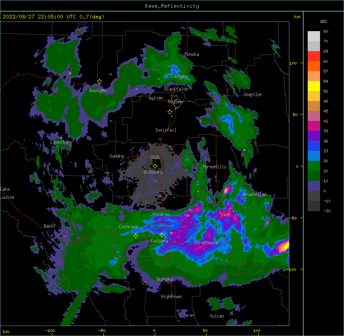
Task: Click the Ponoka label
Action: point(192,54)
